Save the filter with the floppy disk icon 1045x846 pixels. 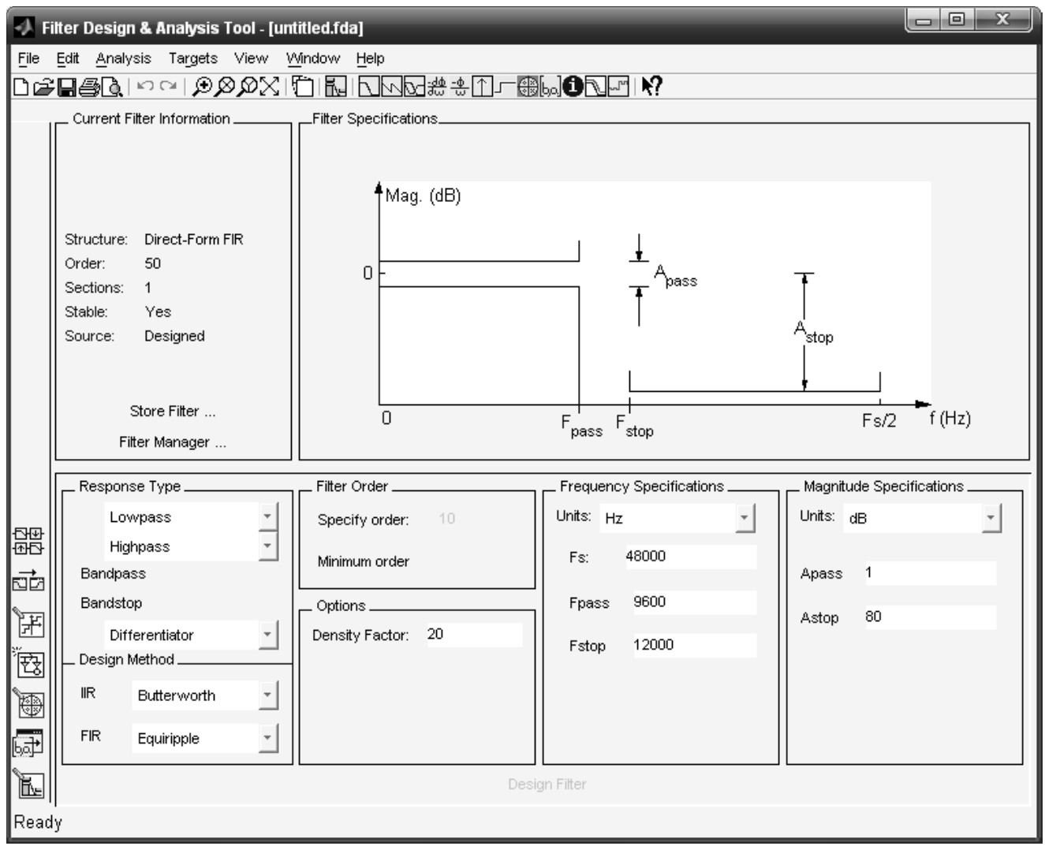[68, 87]
